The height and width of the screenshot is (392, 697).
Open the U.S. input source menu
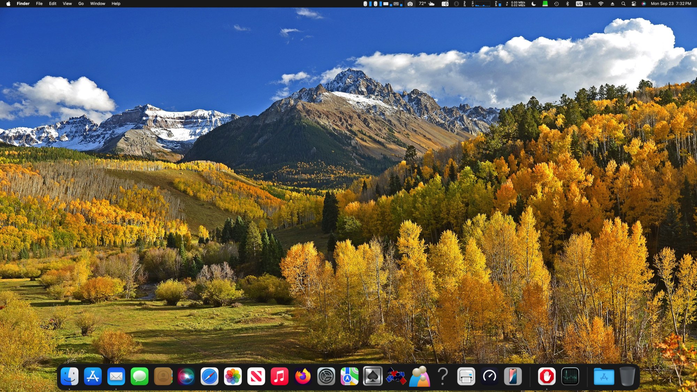click(584, 3)
